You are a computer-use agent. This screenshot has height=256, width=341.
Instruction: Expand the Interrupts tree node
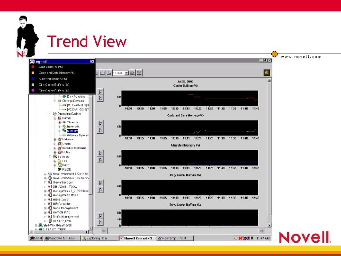pos(60,127)
